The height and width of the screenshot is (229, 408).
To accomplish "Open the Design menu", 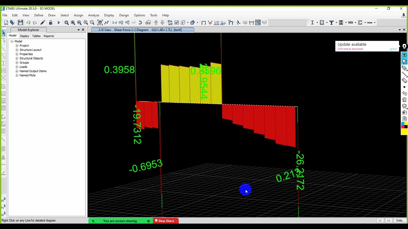I will [124, 15].
